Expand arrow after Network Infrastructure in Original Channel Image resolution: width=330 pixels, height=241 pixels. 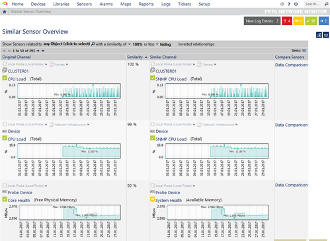point(88,125)
